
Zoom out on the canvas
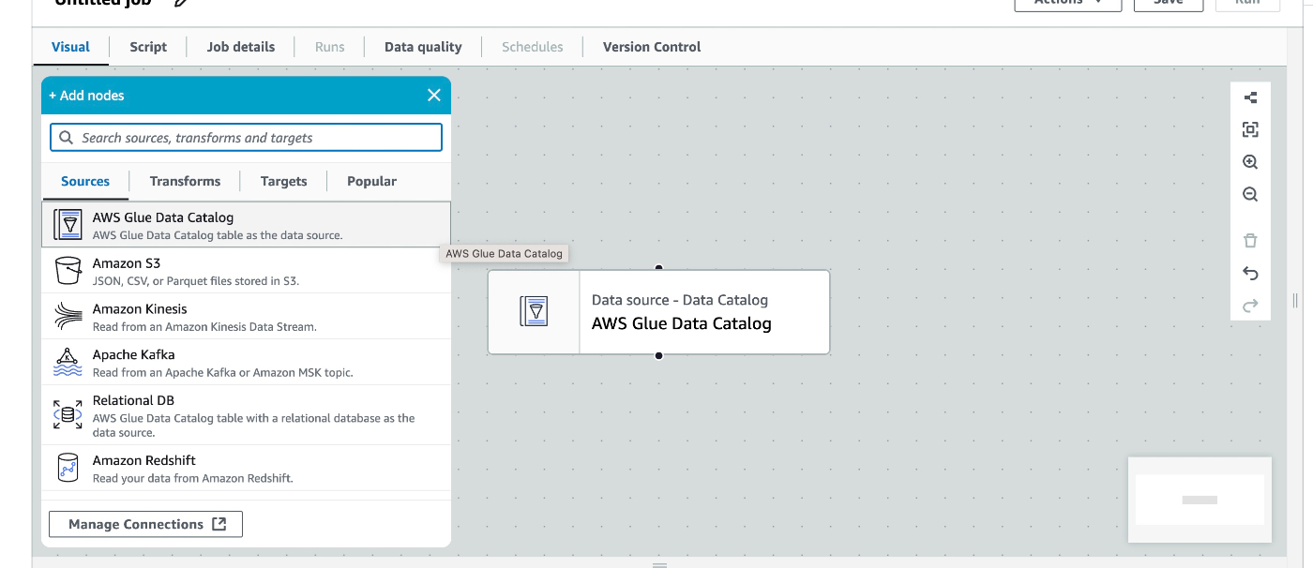(1250, 195)
